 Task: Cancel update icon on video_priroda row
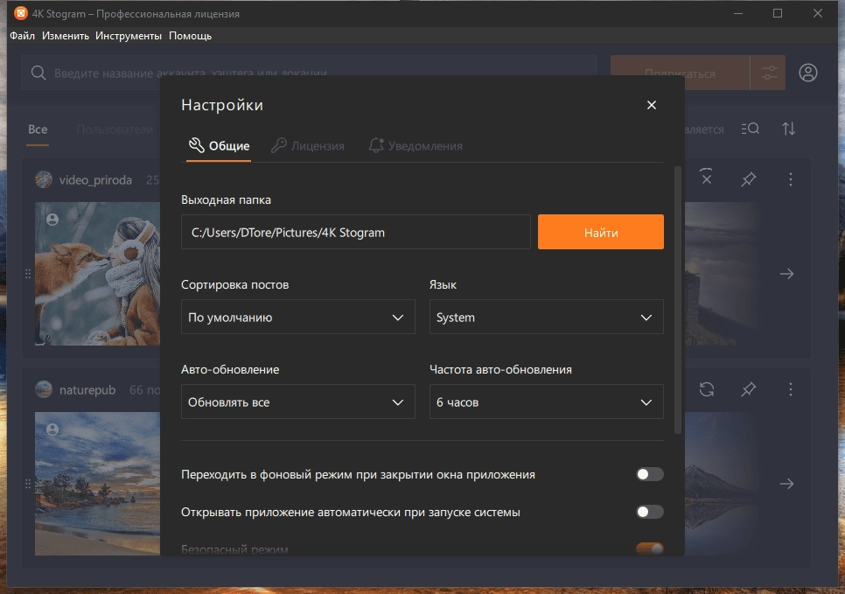click(707, 176)
